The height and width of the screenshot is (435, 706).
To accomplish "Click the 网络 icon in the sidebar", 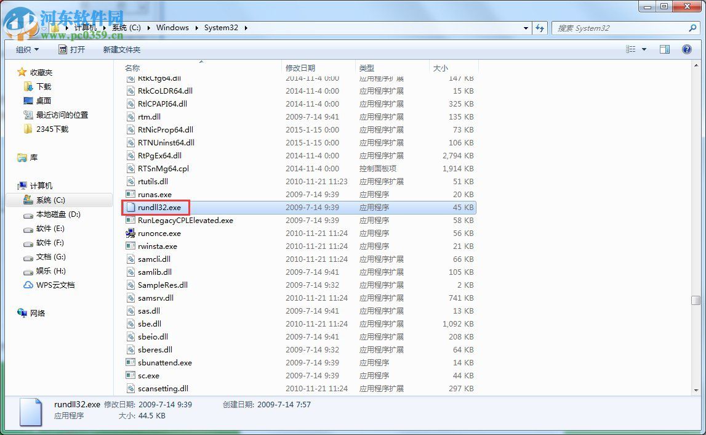I will tap(21, 313).
